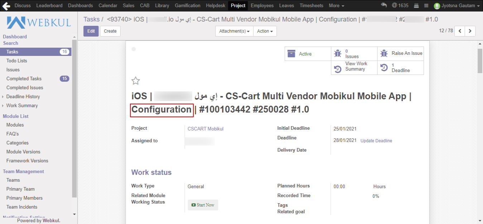The image size is (483, 224).
Task: Open Issues in sidebar
Action: point(13,70)
